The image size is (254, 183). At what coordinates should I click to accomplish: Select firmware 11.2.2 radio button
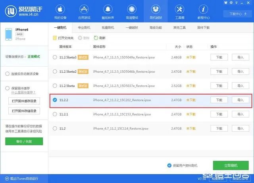pos(55,100)
